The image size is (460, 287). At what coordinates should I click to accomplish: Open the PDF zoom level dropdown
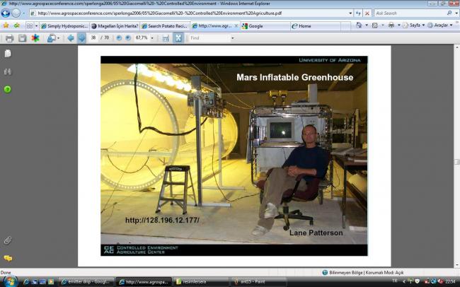click(x=152, y=38)
